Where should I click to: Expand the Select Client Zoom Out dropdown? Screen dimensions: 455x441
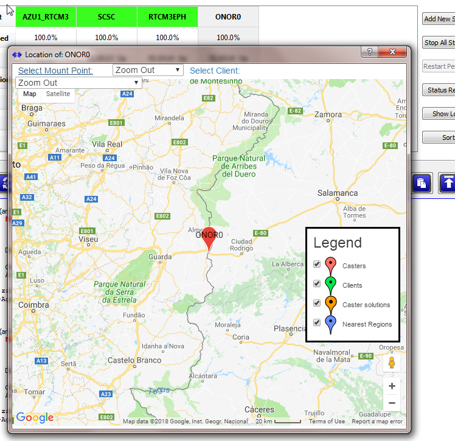point(78,83)
